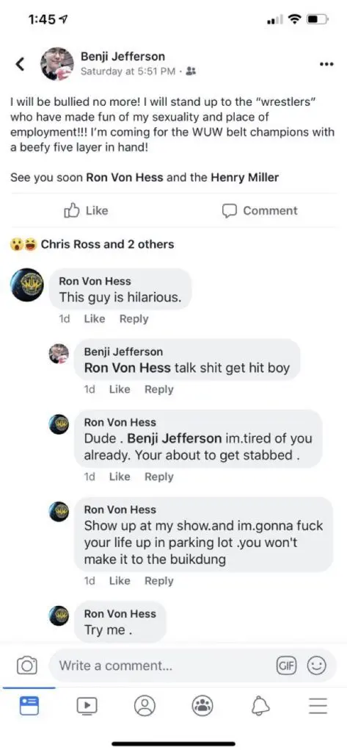Tap the Comment button under post

point(259,210)
